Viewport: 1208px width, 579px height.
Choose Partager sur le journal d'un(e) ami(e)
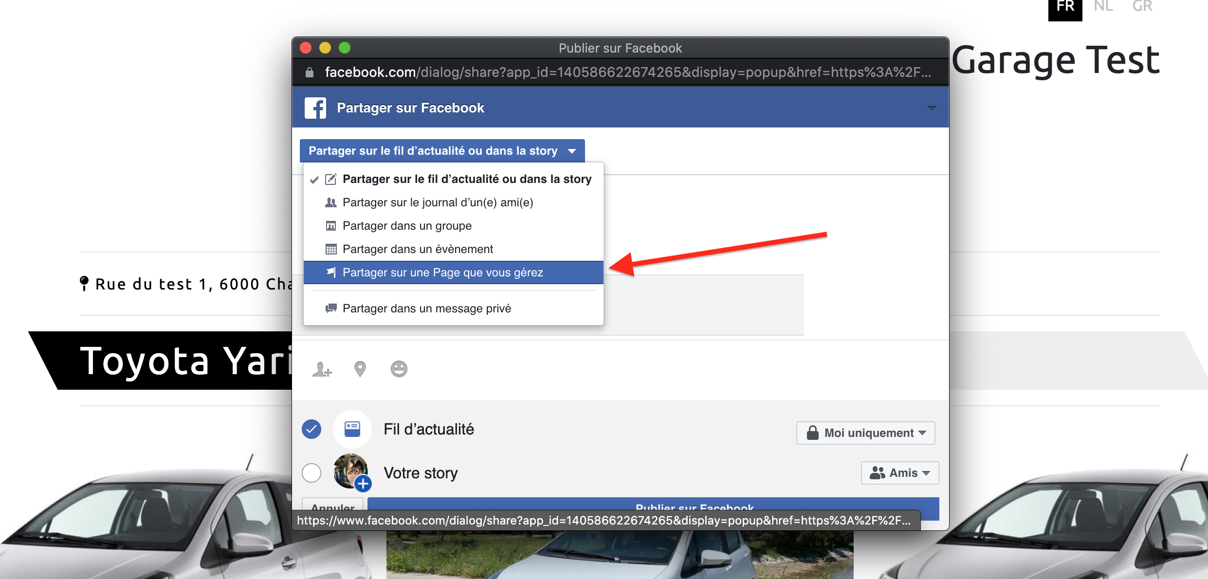point(454,202)
